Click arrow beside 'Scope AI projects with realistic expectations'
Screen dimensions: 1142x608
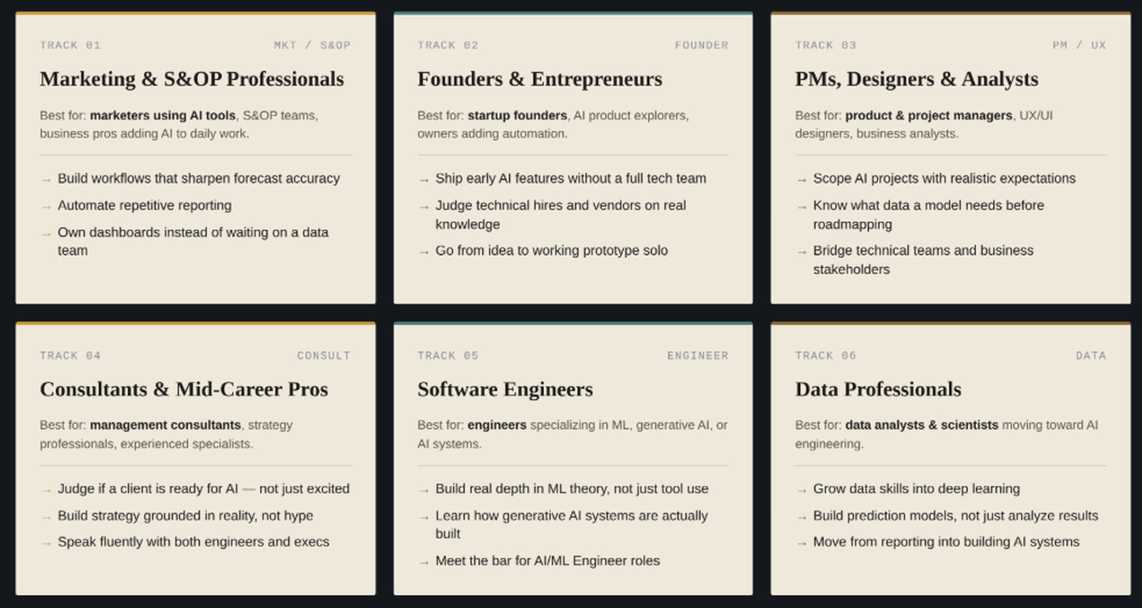pos(801,180)
